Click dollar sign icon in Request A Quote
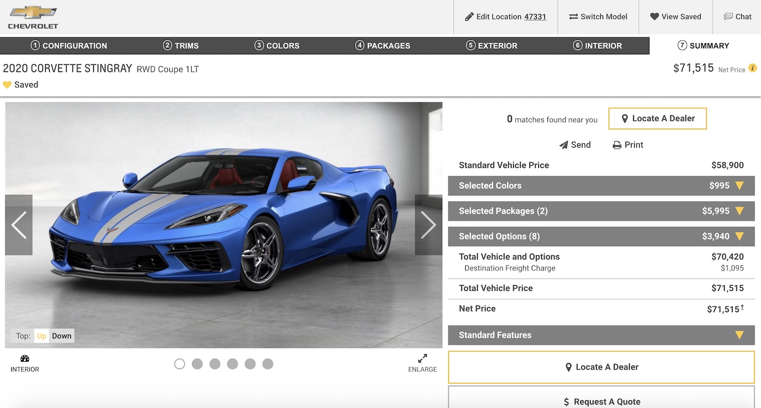Viewport: 761px width, 408px height. (566, 402)
